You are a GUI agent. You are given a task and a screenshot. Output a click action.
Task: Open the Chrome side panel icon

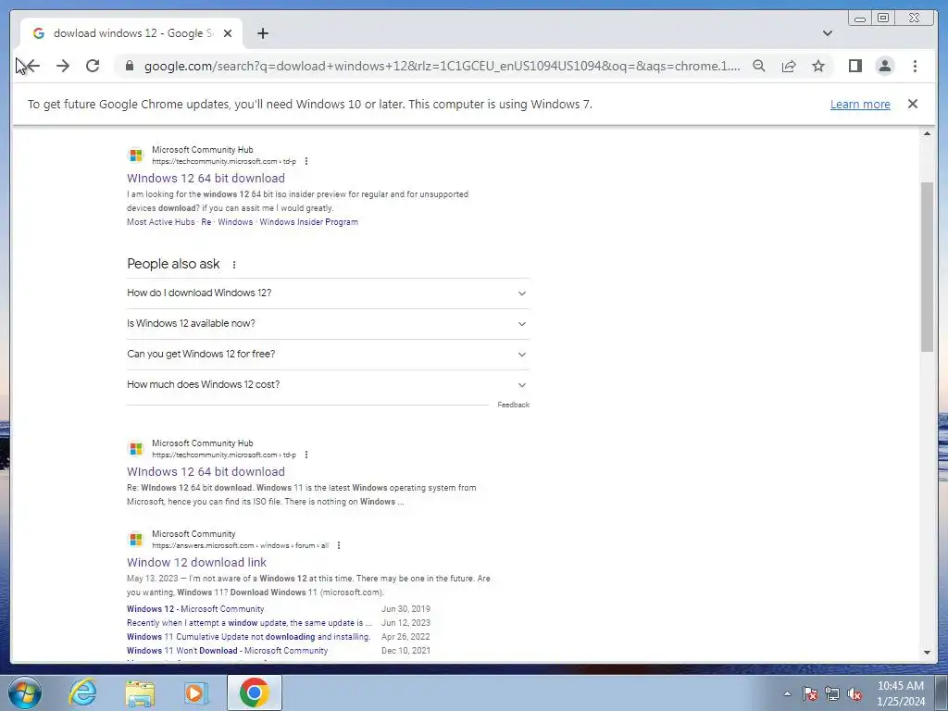pyautogui.click(x=854, y=66)
